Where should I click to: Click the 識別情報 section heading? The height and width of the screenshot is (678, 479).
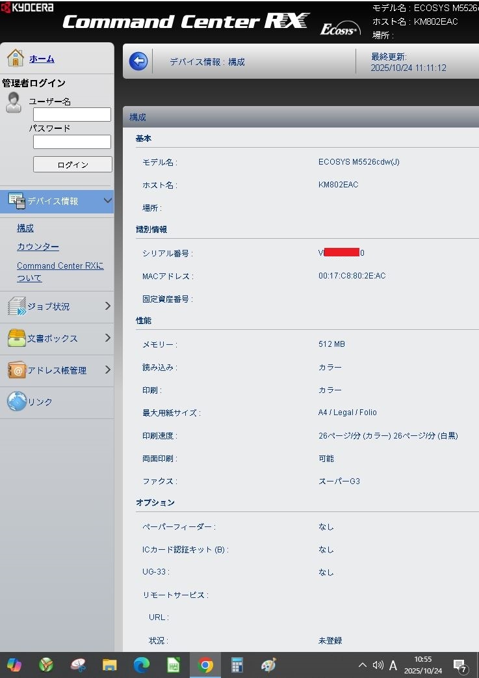[151, 230]
